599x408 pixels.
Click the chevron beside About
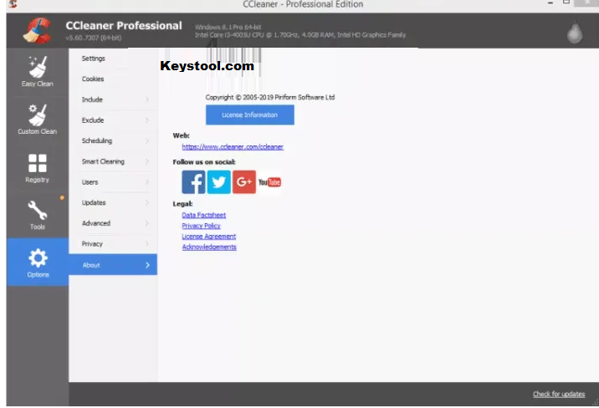coord(147,265)
